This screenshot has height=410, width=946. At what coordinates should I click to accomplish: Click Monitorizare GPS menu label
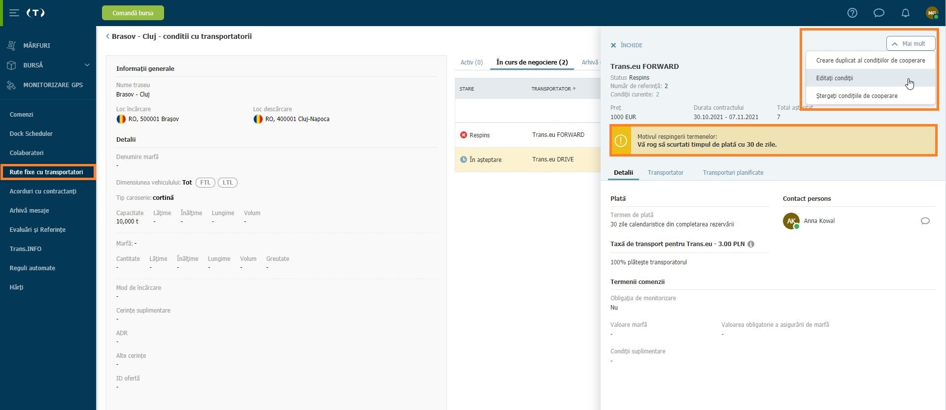(x=53, y=85)
